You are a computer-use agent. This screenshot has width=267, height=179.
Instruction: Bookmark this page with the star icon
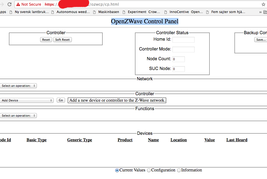[263, 4]
